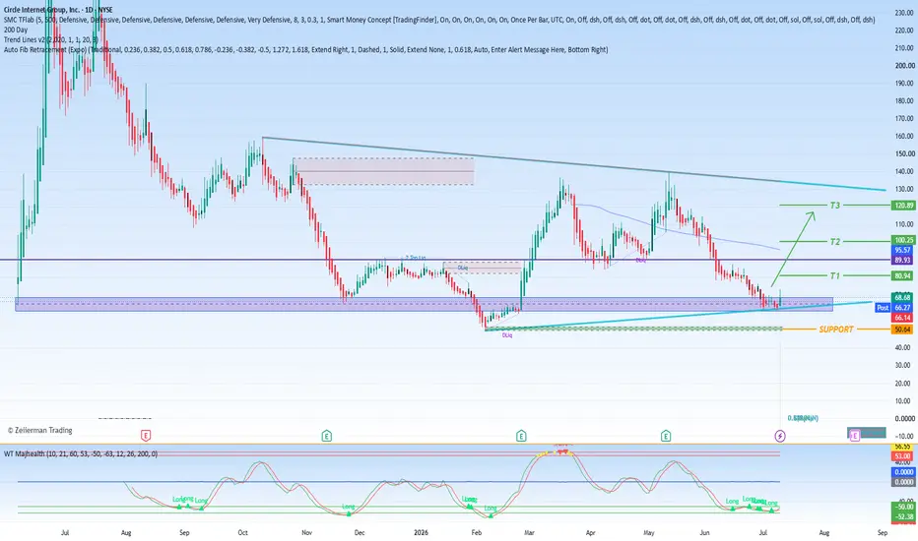Screen dimensions: 918x541
Task: Click the purple lightning bolt event icon
Action: coord(780,435)
